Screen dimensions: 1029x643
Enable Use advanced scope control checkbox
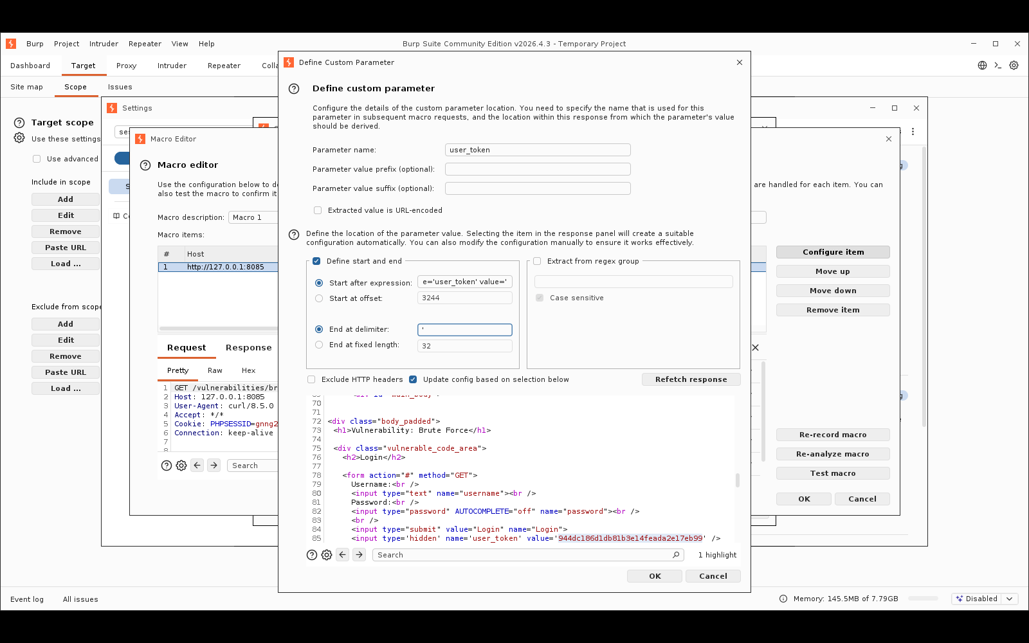click(37, 159)
